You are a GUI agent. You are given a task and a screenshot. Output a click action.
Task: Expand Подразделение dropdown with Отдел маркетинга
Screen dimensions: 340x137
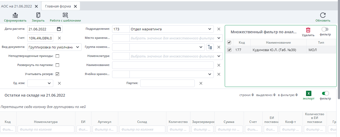209,29
